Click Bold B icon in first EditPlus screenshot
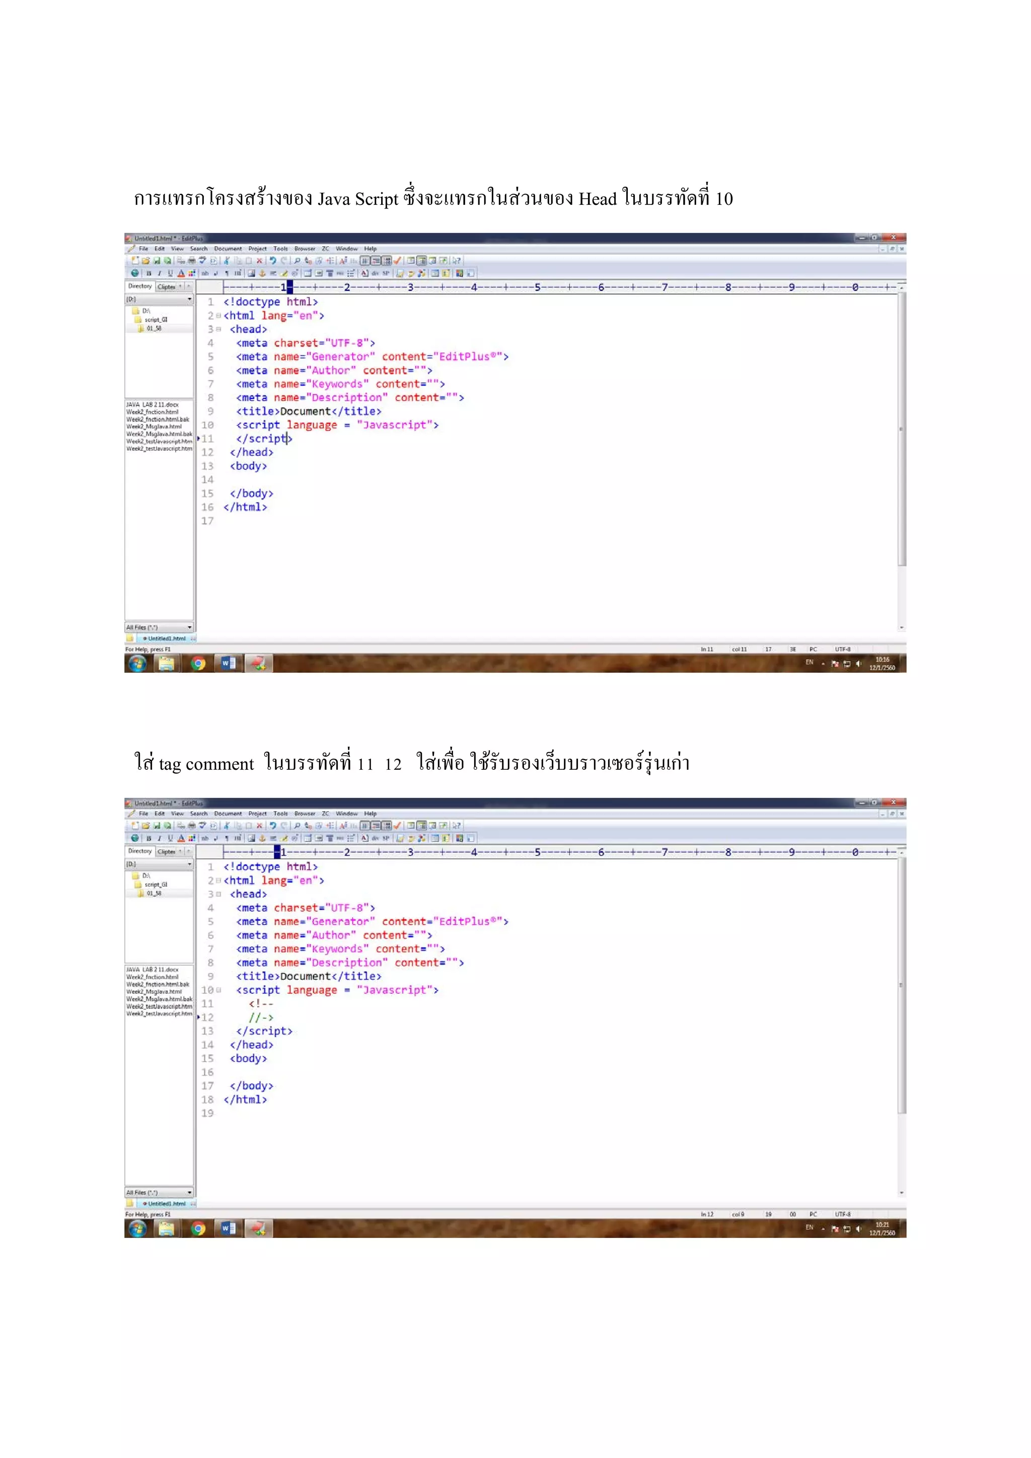 149,273
